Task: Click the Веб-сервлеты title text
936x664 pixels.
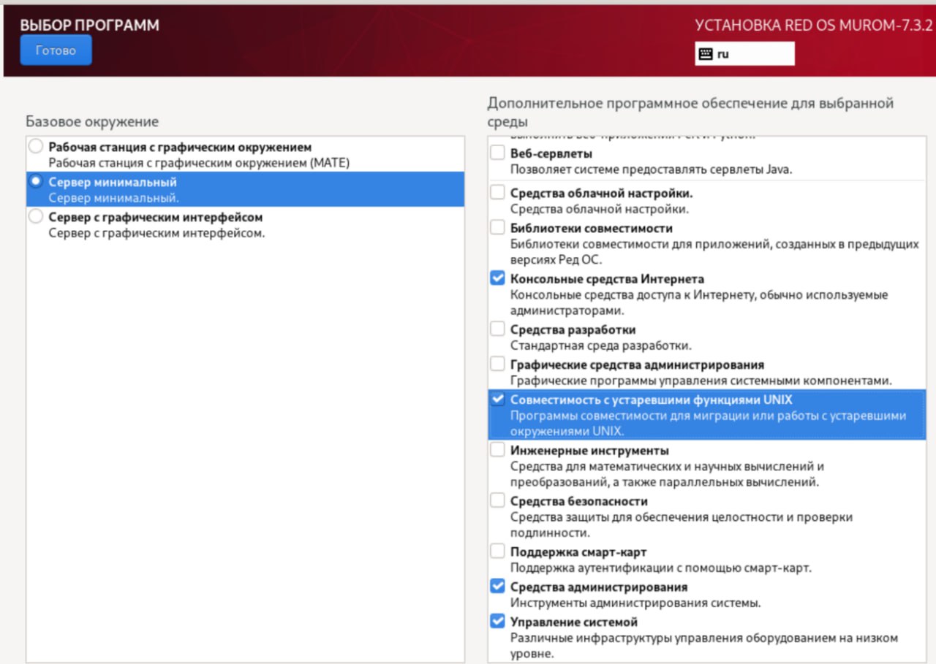Action: (x=551, y=154)
